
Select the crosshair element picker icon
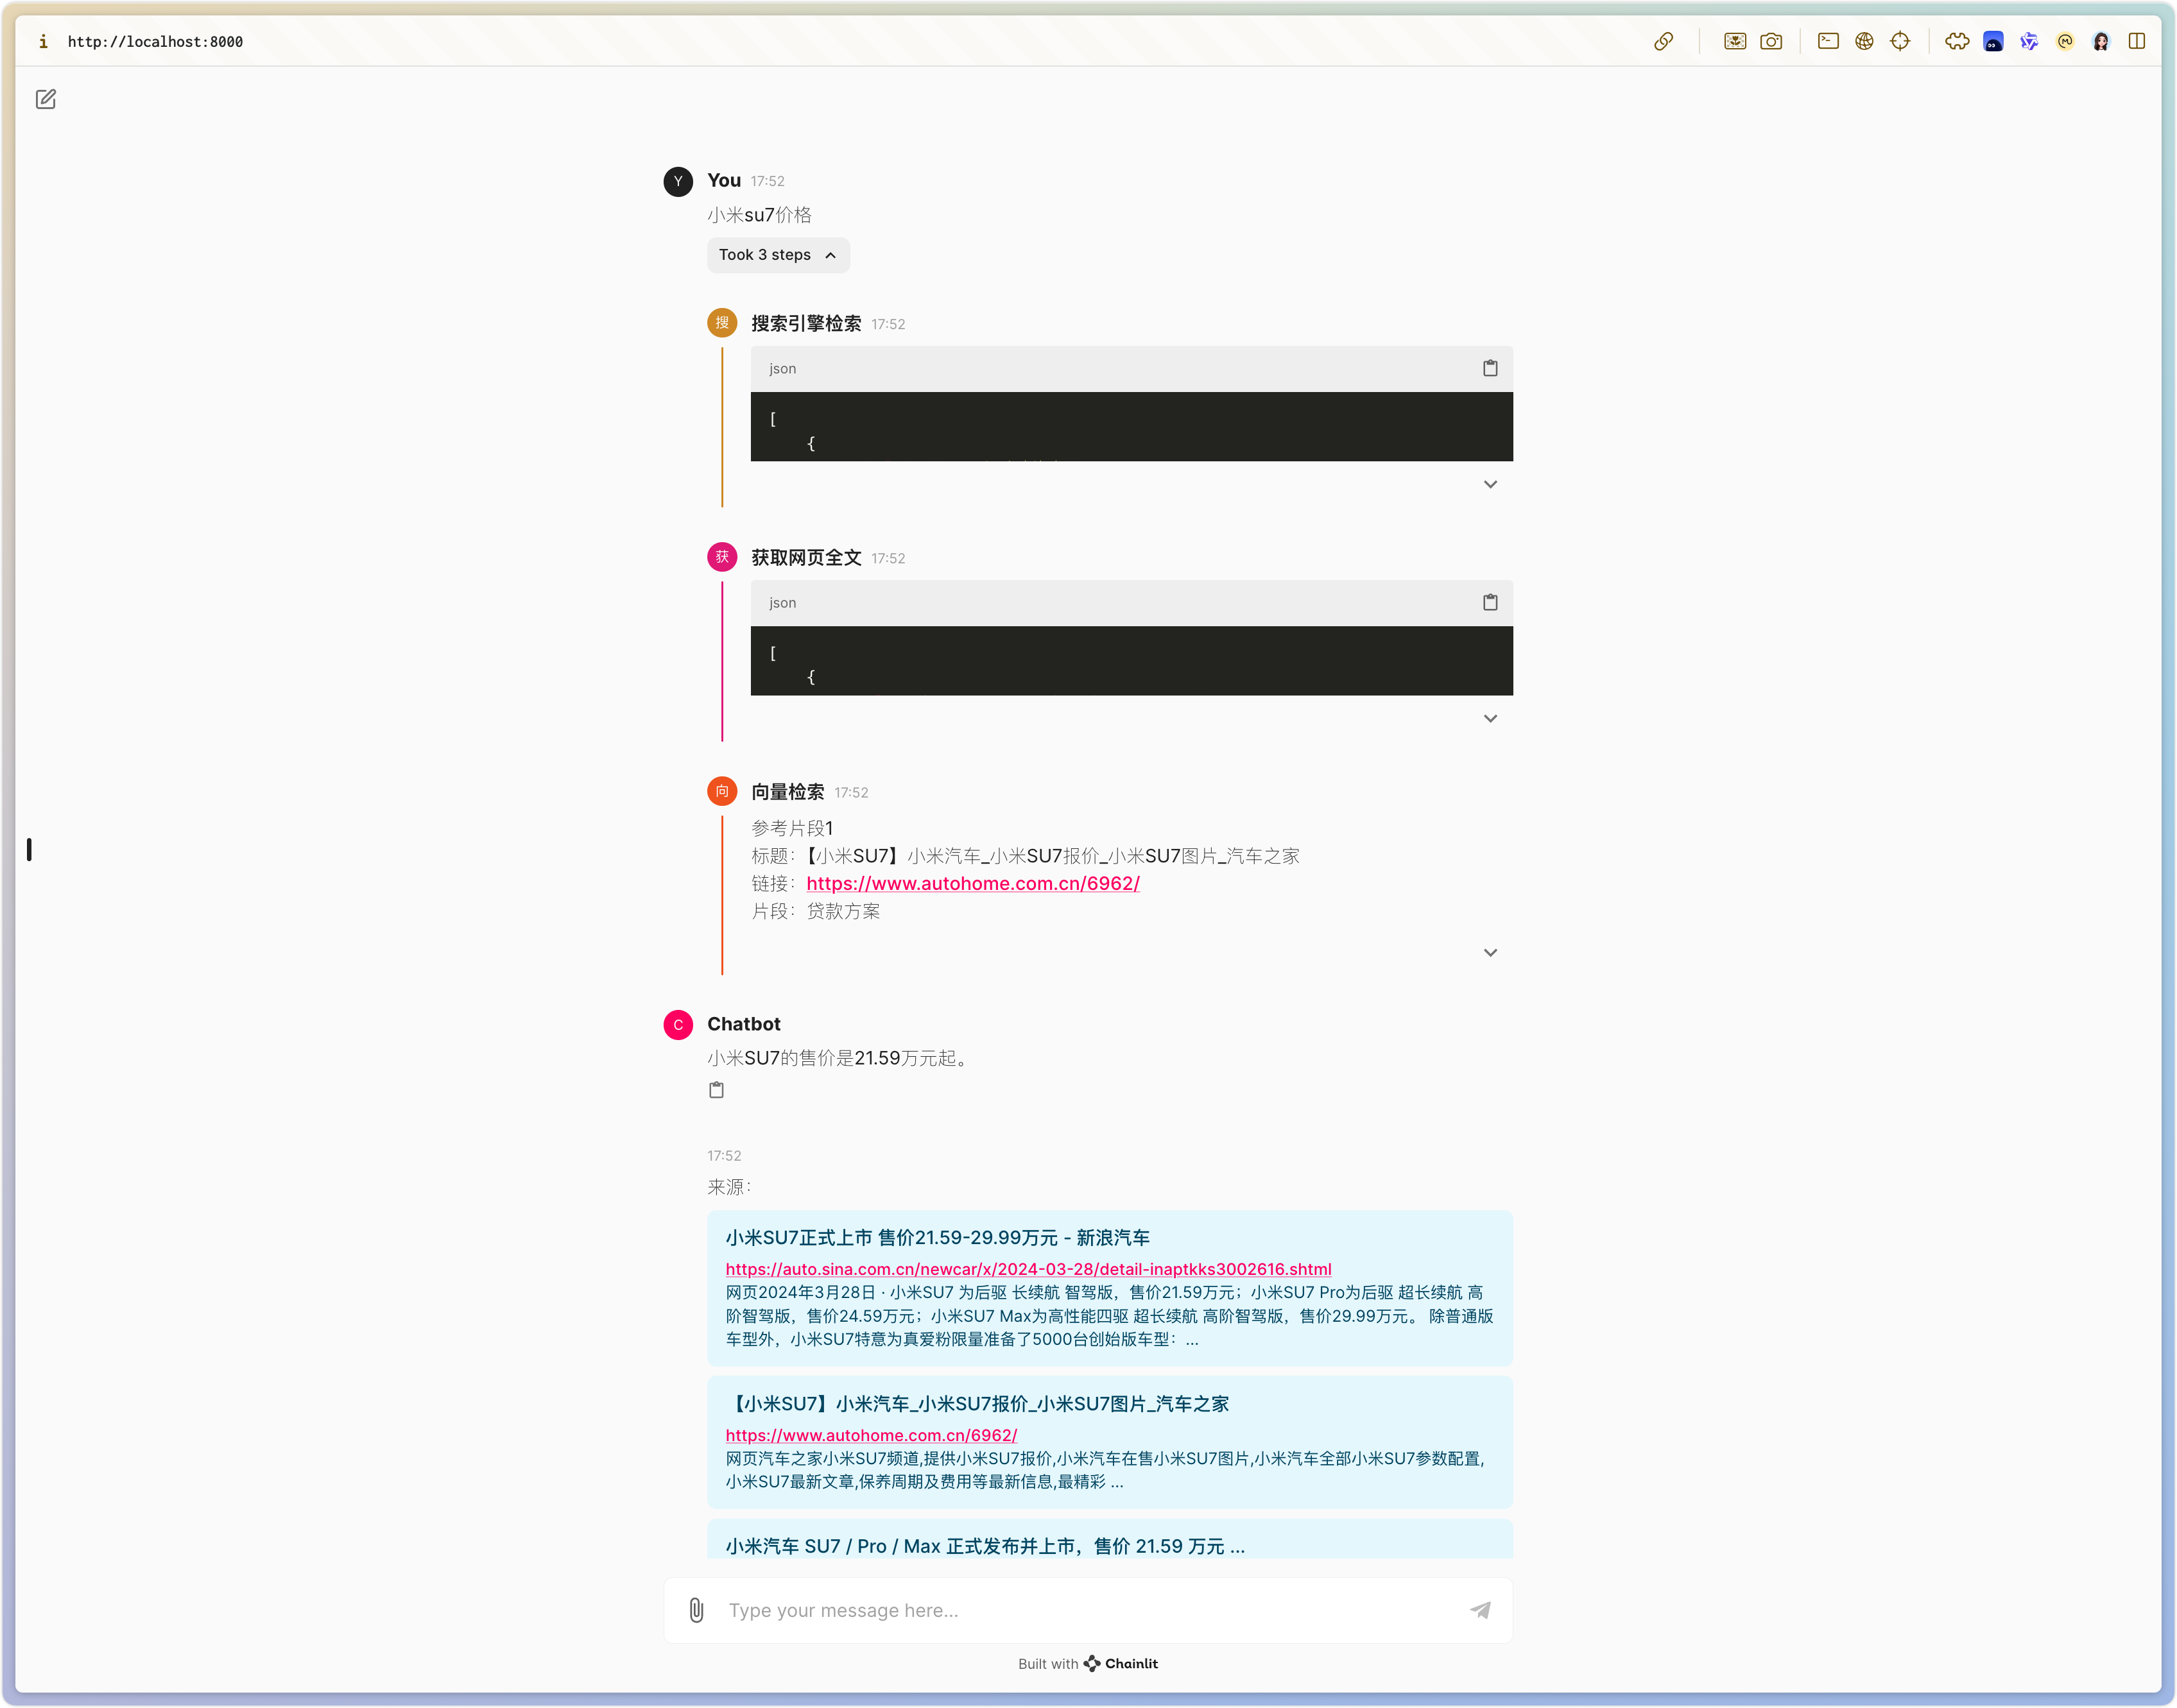[1900, 41]
